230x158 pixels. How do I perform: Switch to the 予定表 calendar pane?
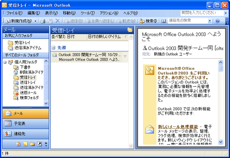[x=26, y=123]
